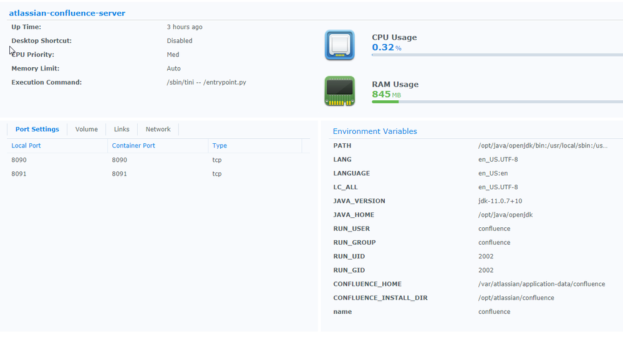Select the JAVA_VERSION variable name

click(359, 201)
